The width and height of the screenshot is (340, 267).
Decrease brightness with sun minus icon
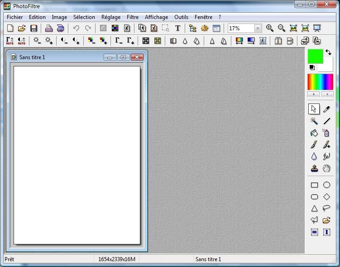(37, 41)
